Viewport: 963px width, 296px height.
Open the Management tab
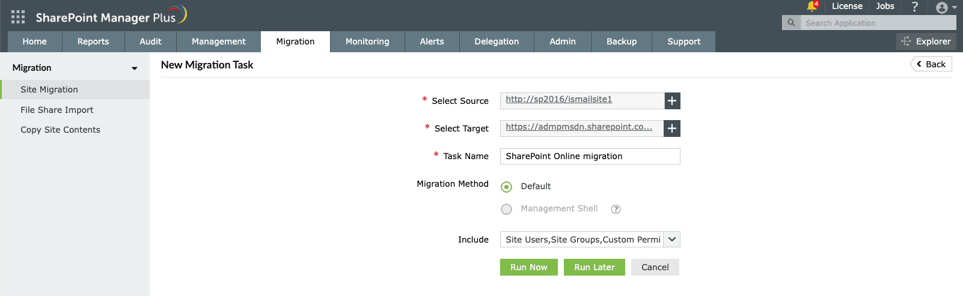[219, 41]
